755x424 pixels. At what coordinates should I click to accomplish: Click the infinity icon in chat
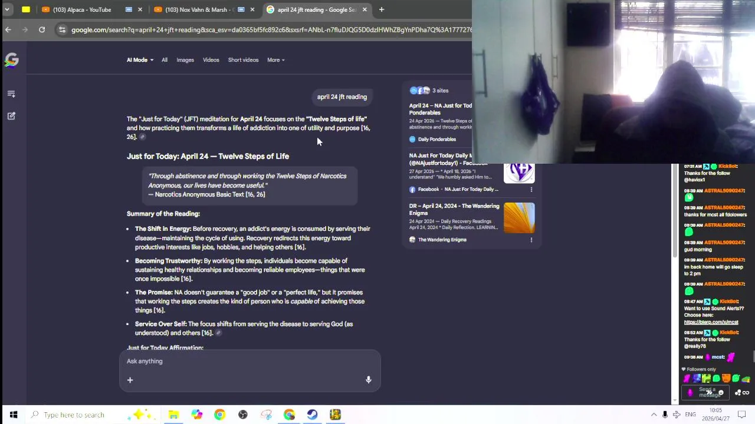[x=746, y=393]
